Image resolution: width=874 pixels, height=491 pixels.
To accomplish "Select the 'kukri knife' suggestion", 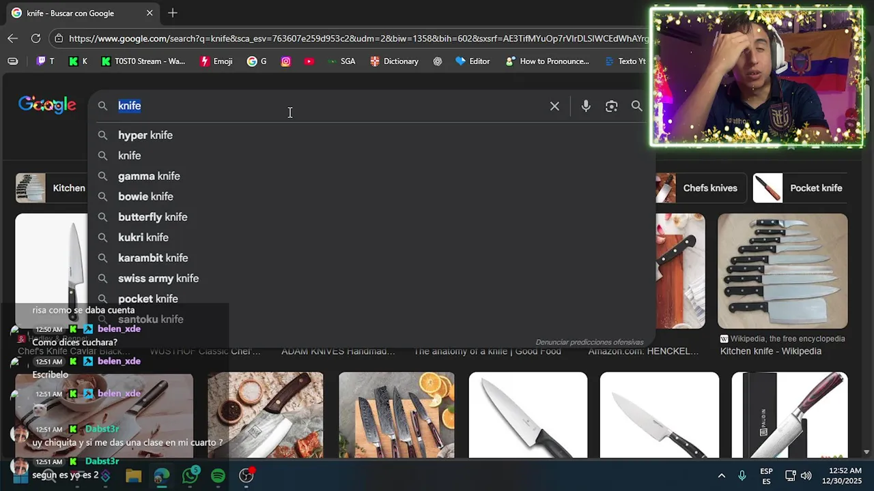I will [x=372, y=237].
